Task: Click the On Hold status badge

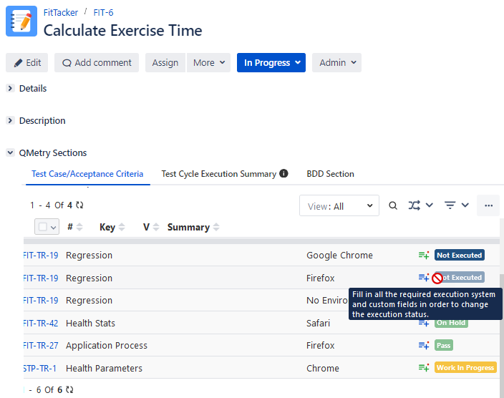Action: [451, 323]
